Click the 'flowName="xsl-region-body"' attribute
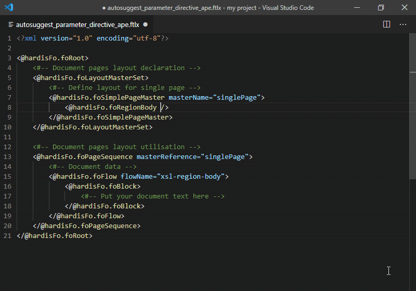Viewport: 416px width, 291px height. click(173, 177)
